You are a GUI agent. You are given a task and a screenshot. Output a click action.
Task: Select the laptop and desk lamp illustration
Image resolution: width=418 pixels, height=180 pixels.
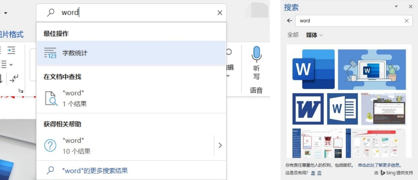372,69
